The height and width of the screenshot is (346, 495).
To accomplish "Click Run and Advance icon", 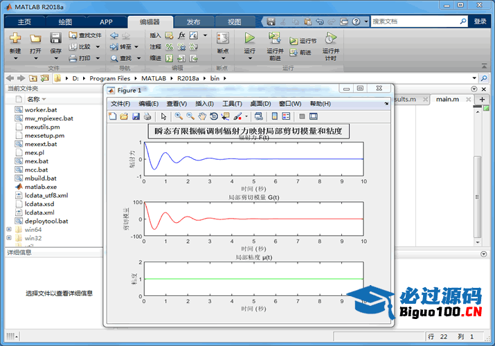I will click(275, 38).
